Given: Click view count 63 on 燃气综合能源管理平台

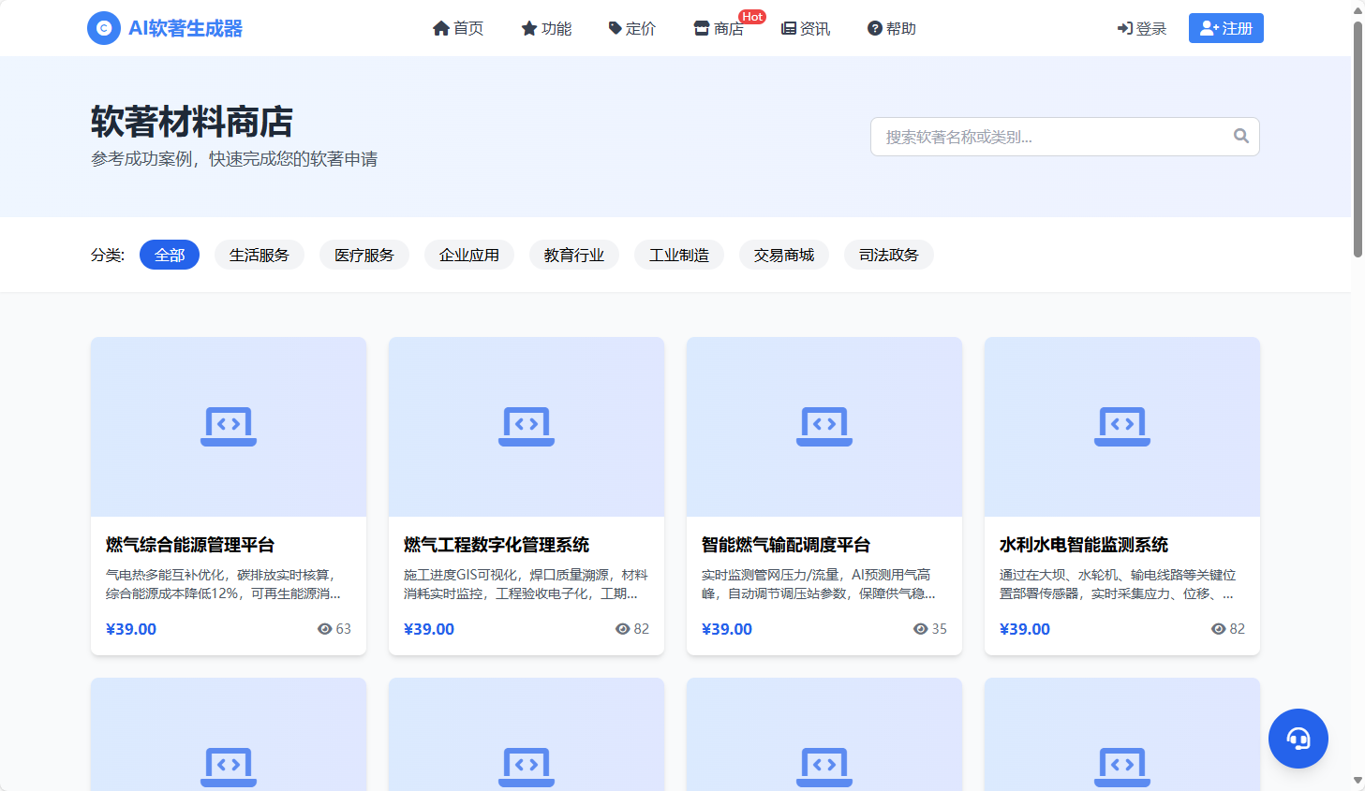Looking at the screenshot, I should pos(344,629).
